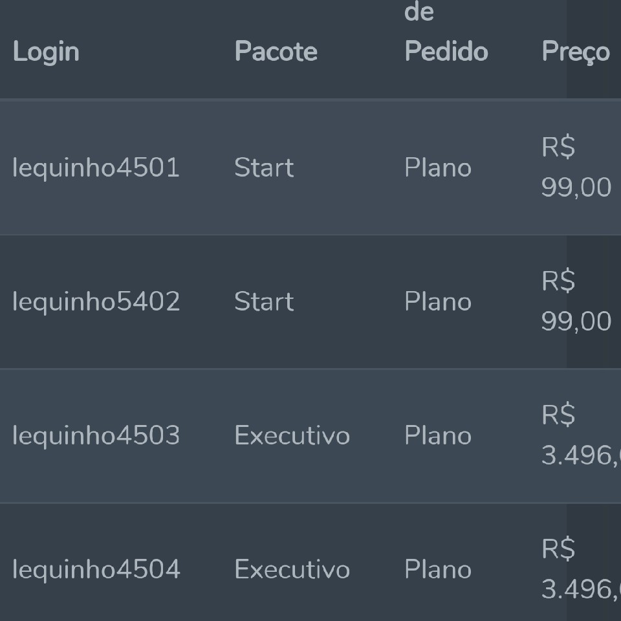Viewport: 621px width, 621px height.
Task: Select login lequinho4504
Action: (x=96, y=569)
